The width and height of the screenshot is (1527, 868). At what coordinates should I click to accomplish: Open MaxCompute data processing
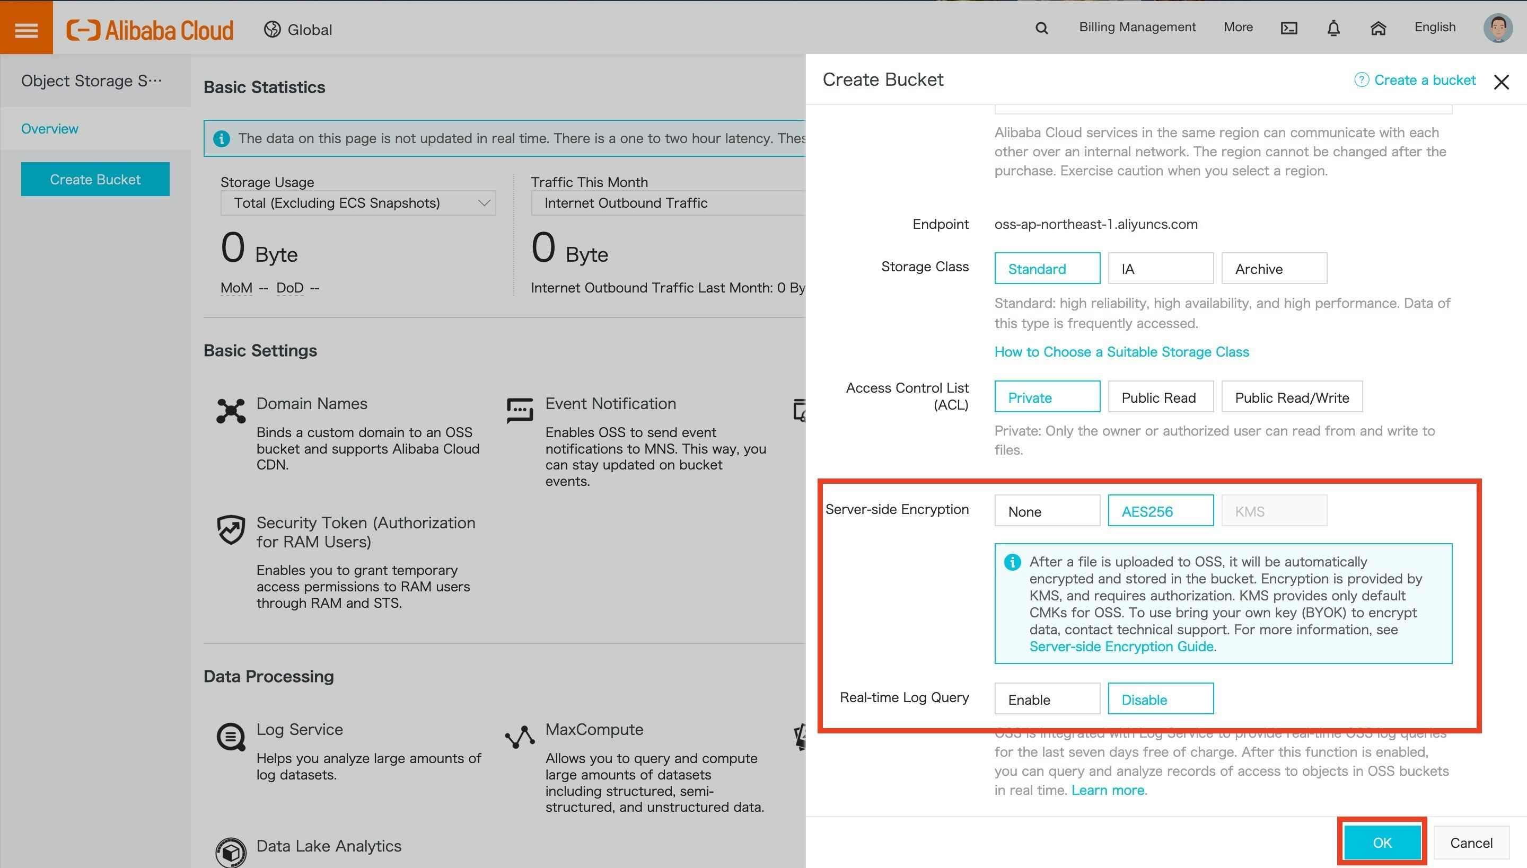point(594,729)
